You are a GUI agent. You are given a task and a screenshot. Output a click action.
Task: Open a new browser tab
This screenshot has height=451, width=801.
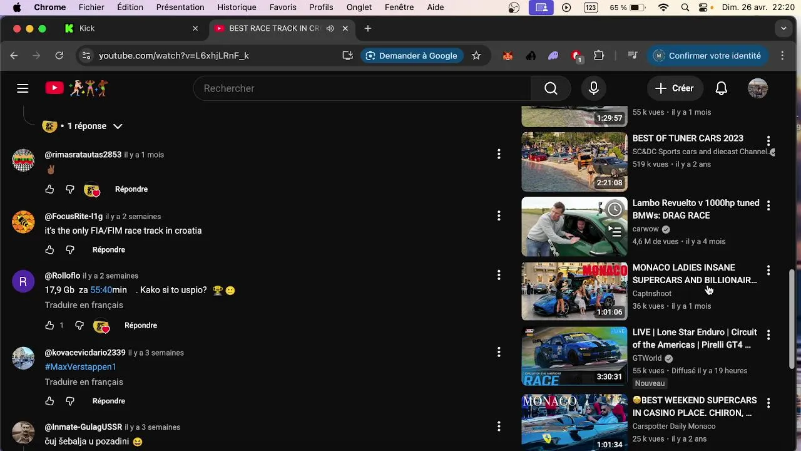click(x=368, y=28)
